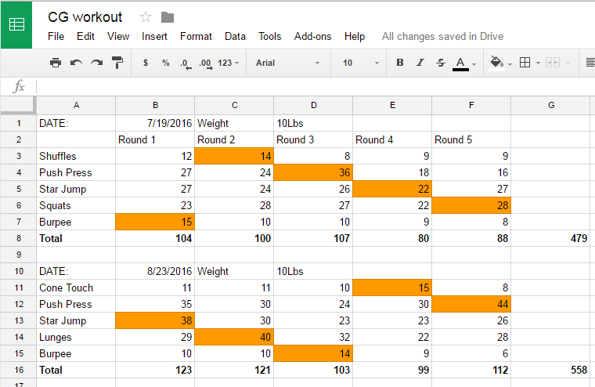The image size is (595, 387).
Task: Open the Arial font dropdown
Action: (x=287, y=63)
